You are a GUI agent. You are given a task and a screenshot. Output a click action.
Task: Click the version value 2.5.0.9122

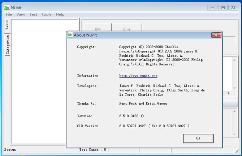[129, 116]
